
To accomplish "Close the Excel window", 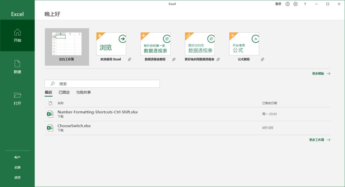I will point(339,4).
